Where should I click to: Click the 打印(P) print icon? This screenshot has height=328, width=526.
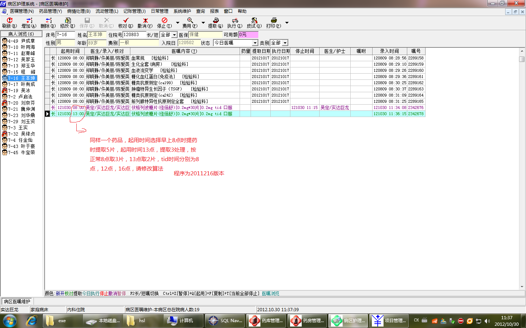[274, 23]
